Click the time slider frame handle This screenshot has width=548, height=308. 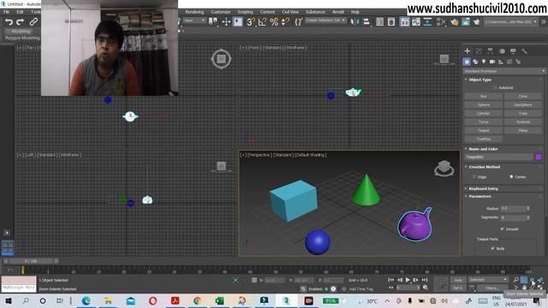click(x=31, y=261)
